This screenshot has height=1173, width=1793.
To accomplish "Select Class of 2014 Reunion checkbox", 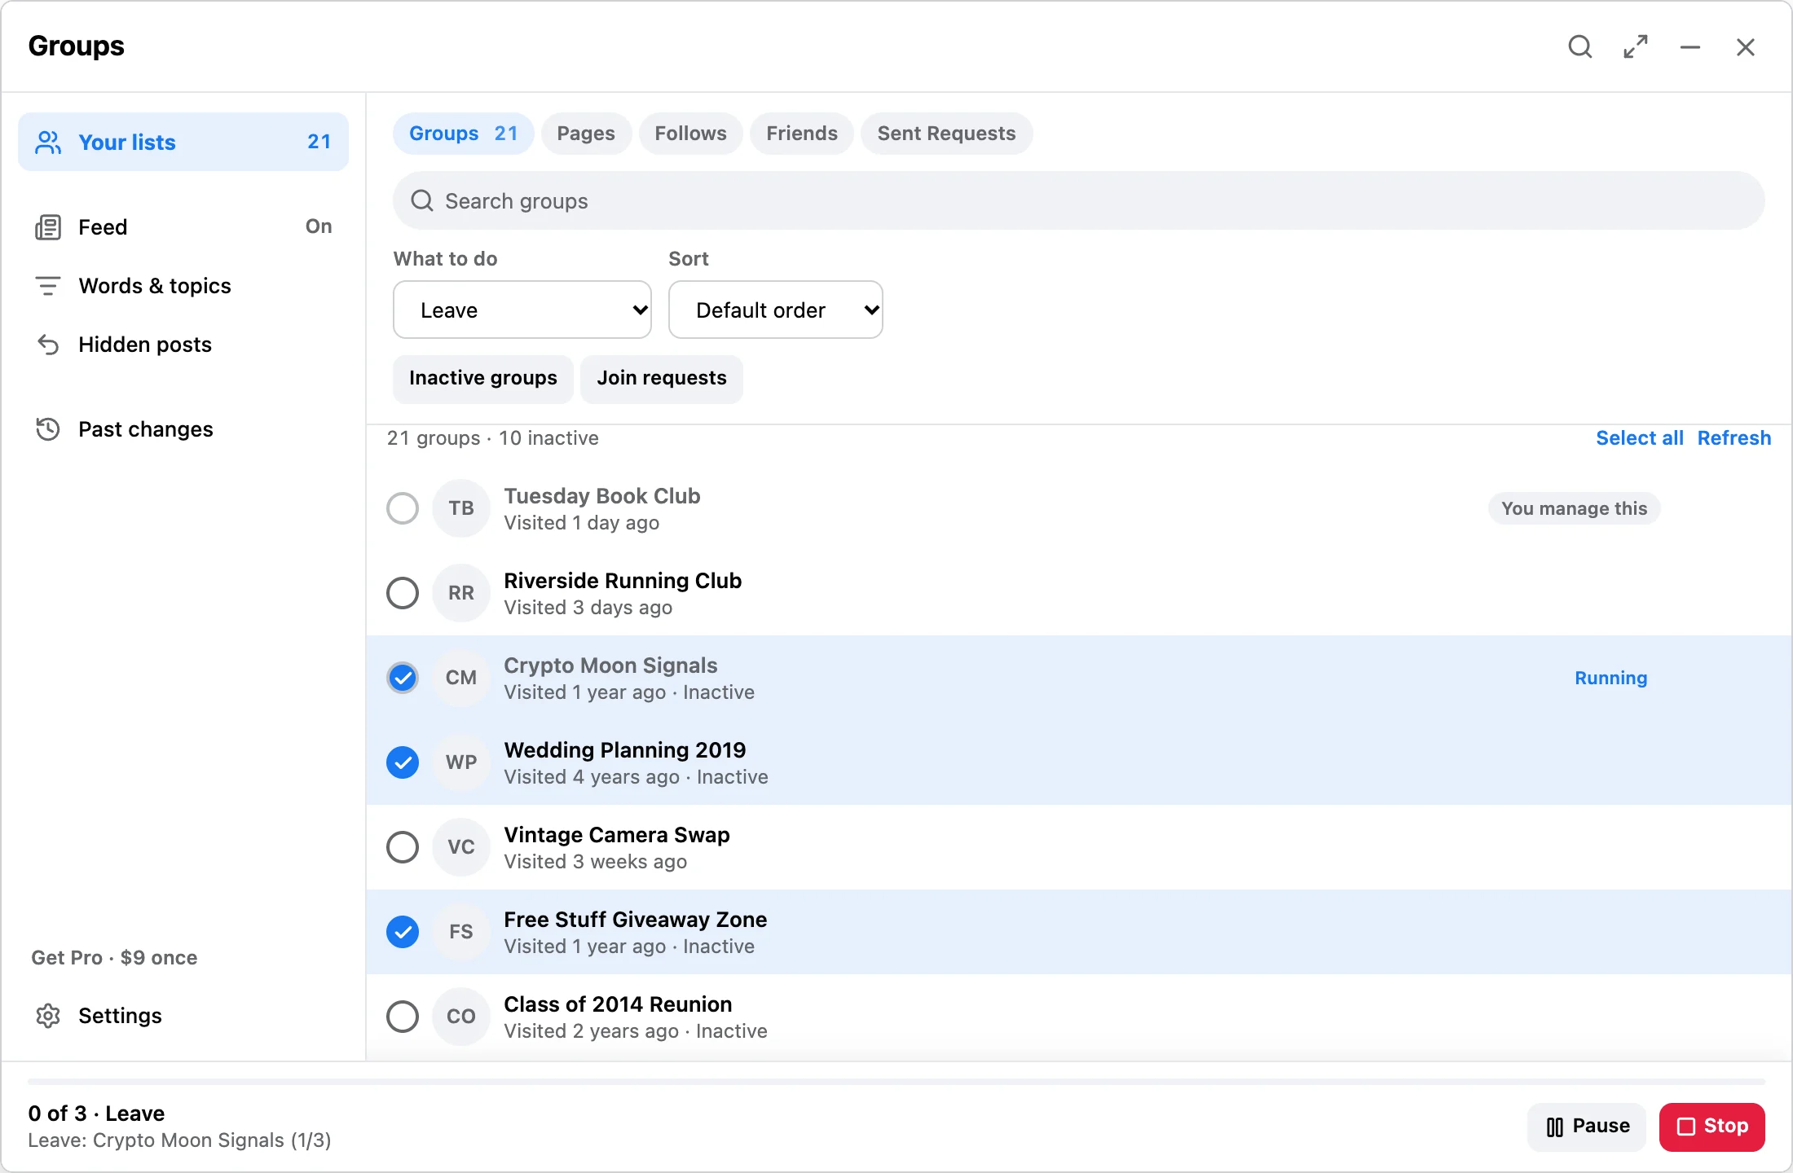I will point(403,1017).
